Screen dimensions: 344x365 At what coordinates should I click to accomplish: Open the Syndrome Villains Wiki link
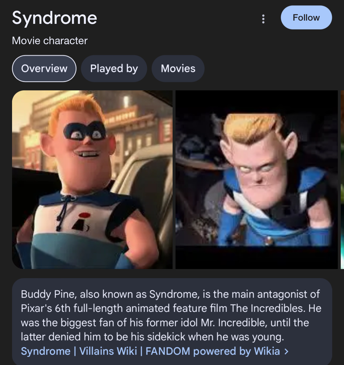pyautogui.click(x=150, y=351)
